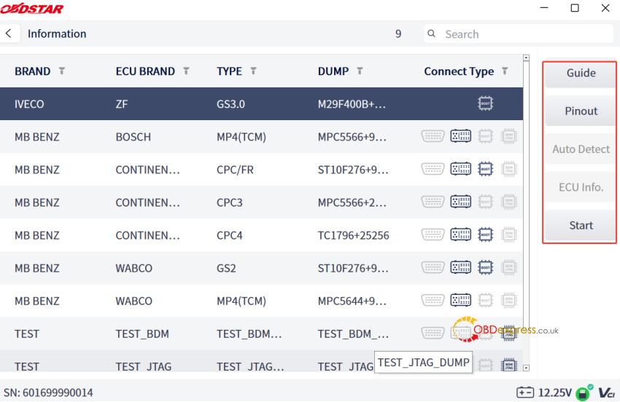Select the CPC4 type cell
620x402 pixels.
point(229,235)
